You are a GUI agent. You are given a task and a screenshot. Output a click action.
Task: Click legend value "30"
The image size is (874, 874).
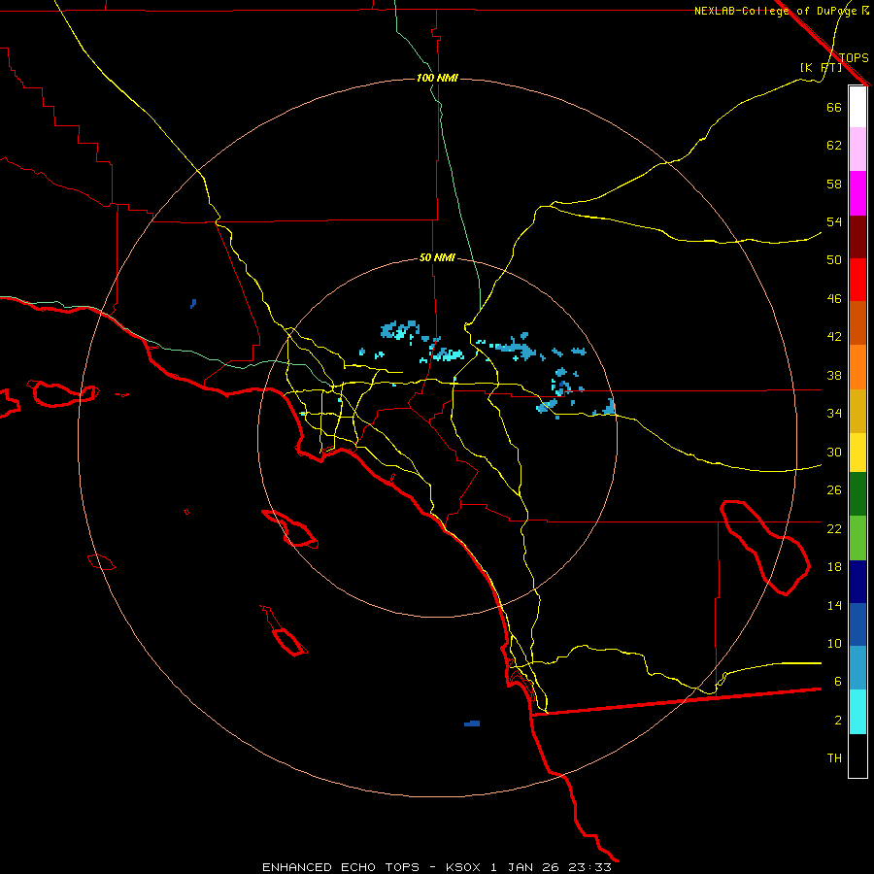(x=834, y=452)
